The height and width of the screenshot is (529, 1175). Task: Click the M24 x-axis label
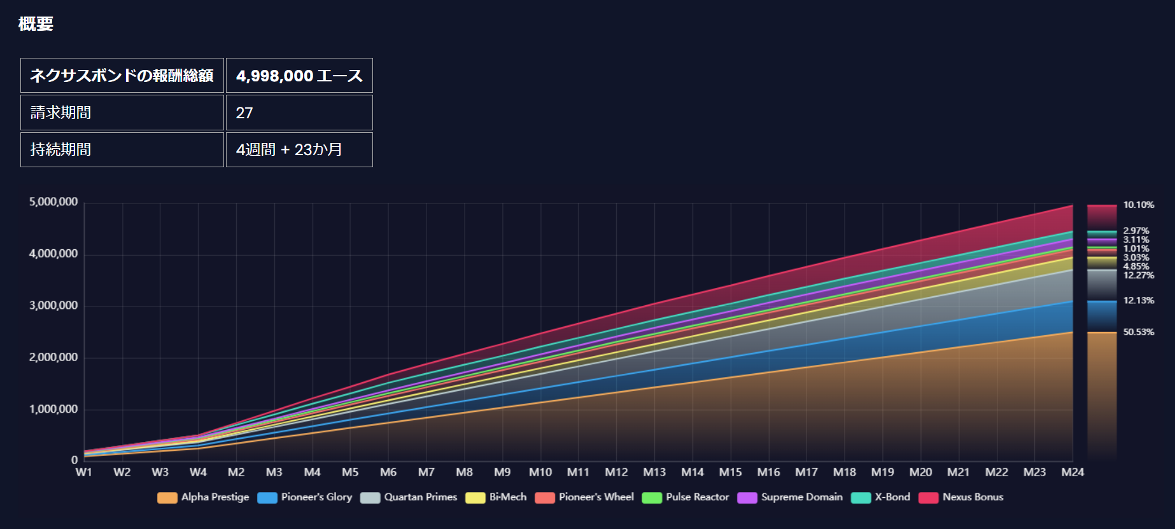tap(1073, 472)
